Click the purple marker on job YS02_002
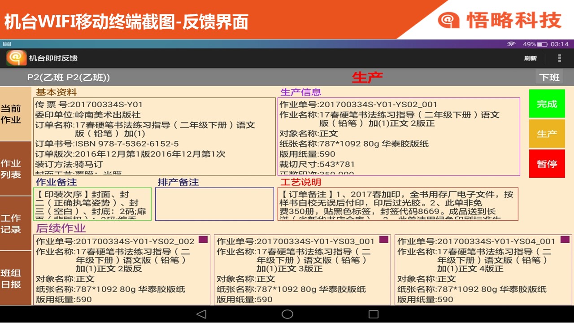This screenshot has width=574, height=323. [203, 240]
